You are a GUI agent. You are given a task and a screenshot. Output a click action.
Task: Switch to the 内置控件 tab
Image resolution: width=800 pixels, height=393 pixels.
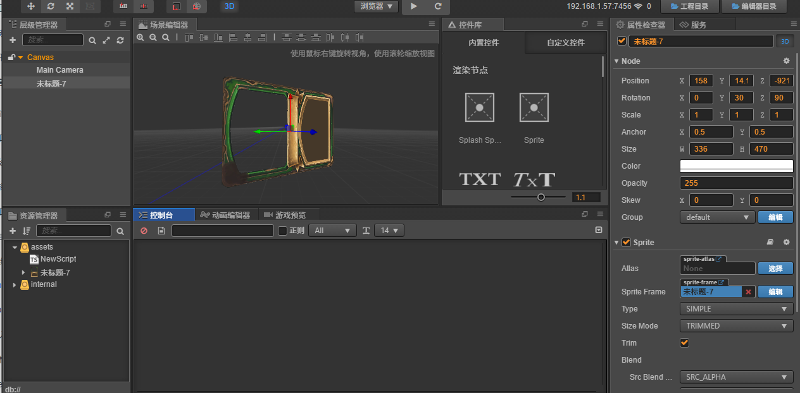(484, 43)
